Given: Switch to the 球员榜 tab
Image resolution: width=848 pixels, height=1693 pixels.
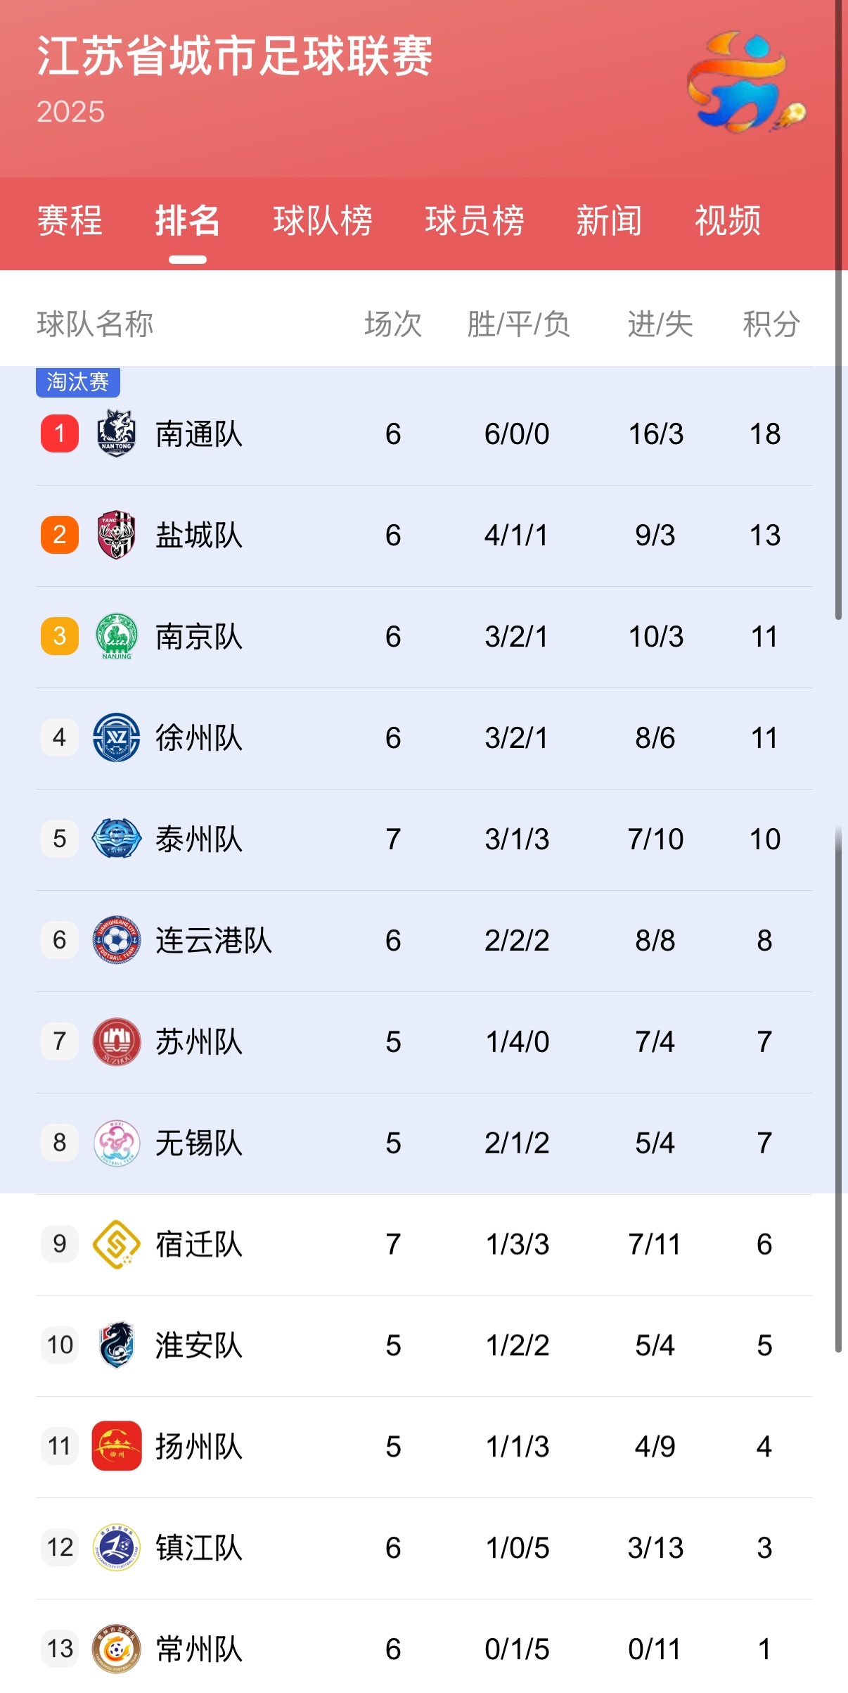Looking at the screenshot, I should (x=475, y=221).
